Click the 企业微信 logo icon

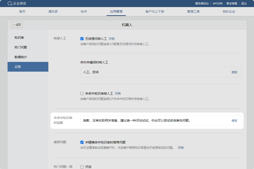tap(10, 3)
